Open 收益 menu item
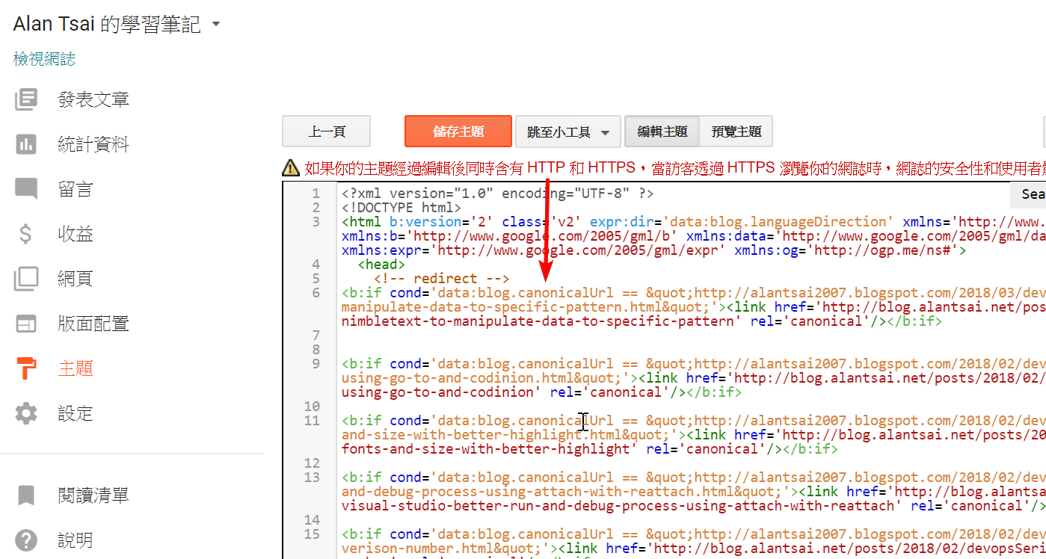This screenshot has height=559, width=1046. [76, 234]
